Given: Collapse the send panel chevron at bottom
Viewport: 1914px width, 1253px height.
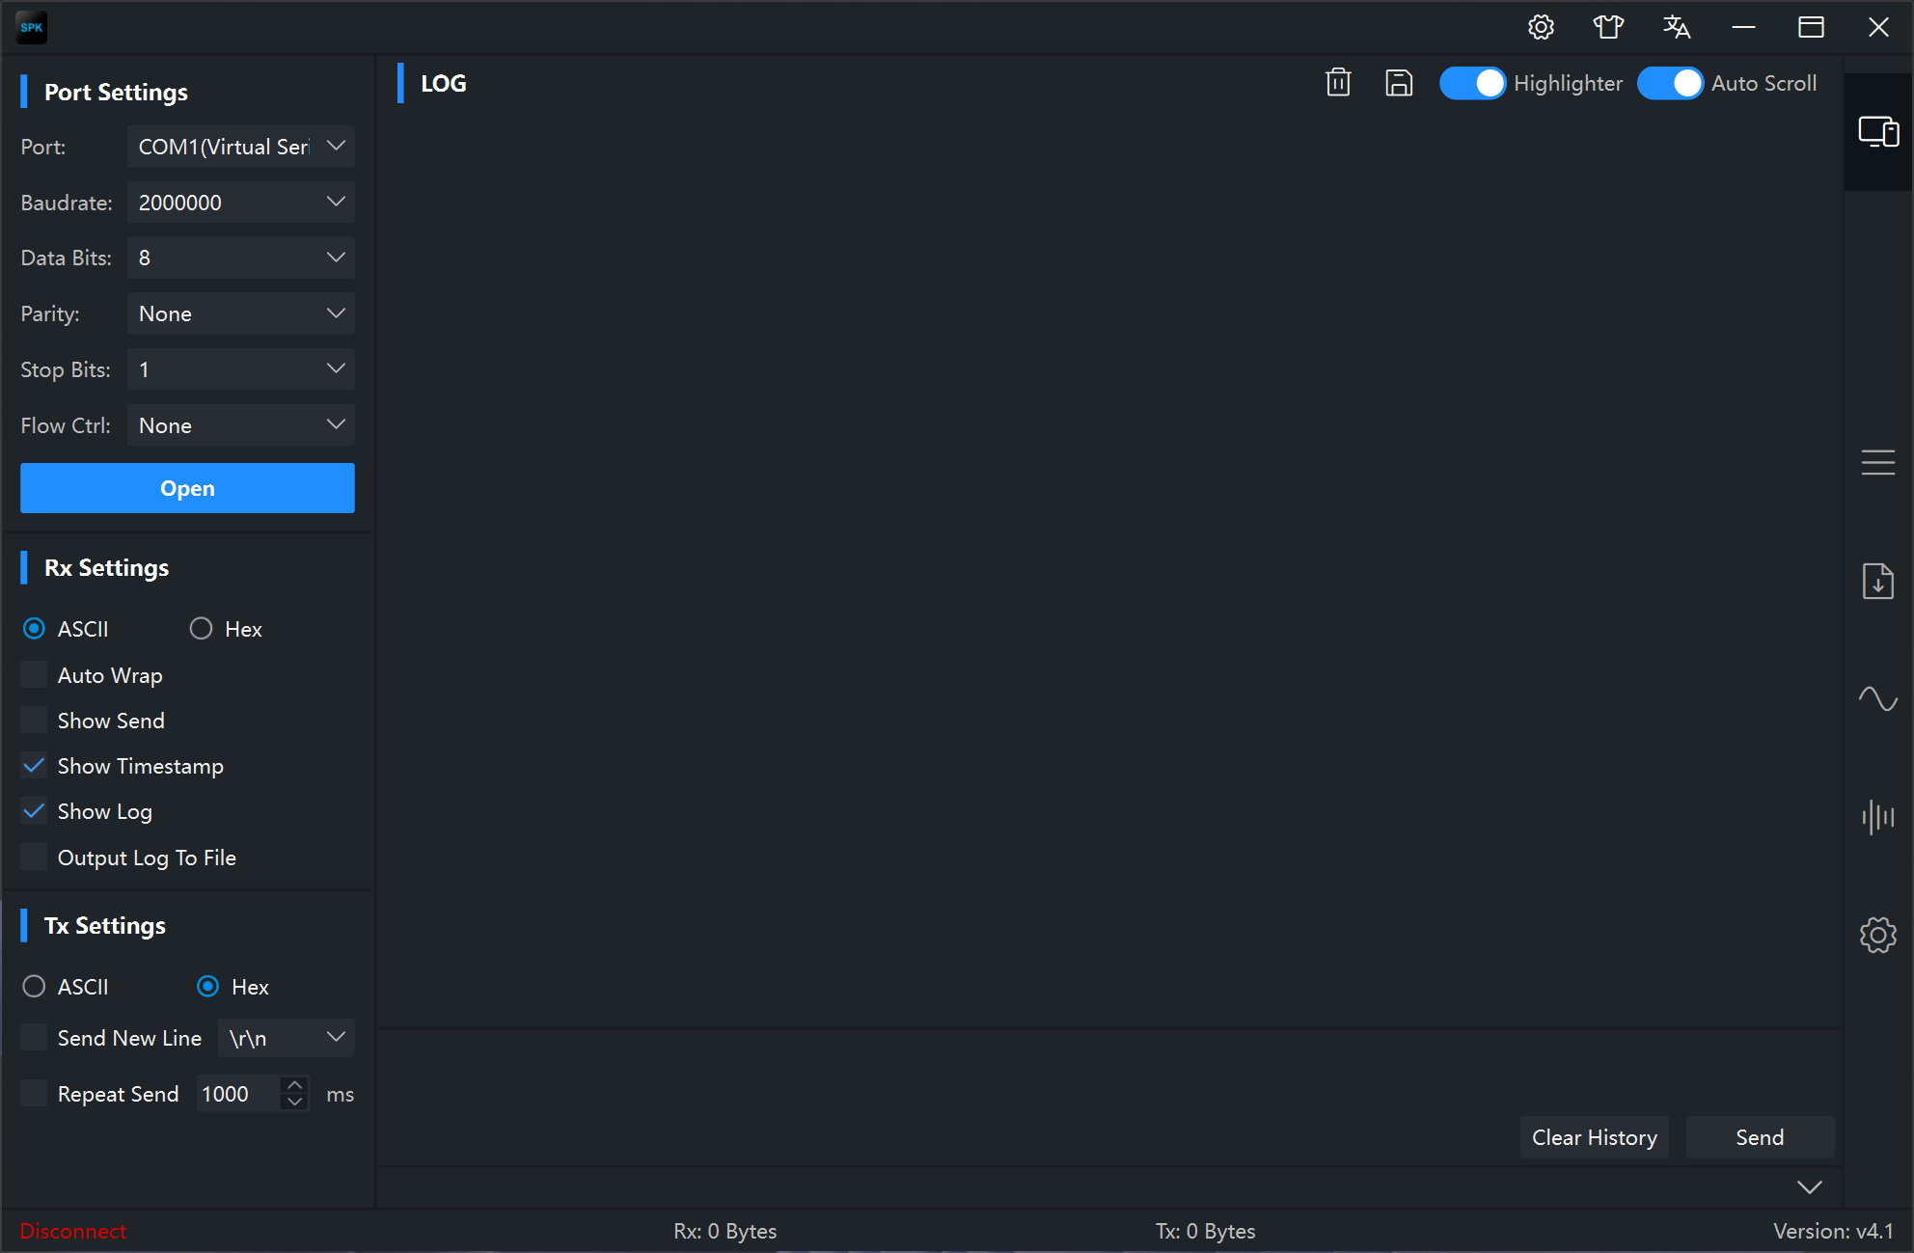Looking at the screenshot, I should tap(1810, 1187).
